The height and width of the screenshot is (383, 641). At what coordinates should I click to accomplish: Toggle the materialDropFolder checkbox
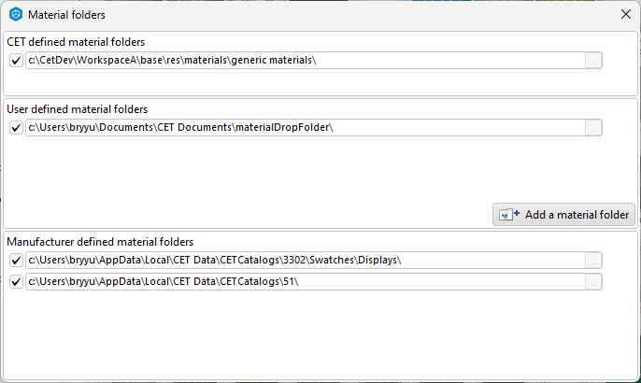pyautogui.click(x=16, y=128)
